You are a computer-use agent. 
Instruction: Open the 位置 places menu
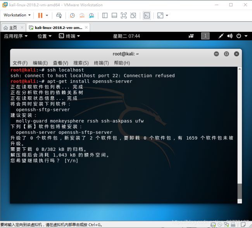(44, 36)
